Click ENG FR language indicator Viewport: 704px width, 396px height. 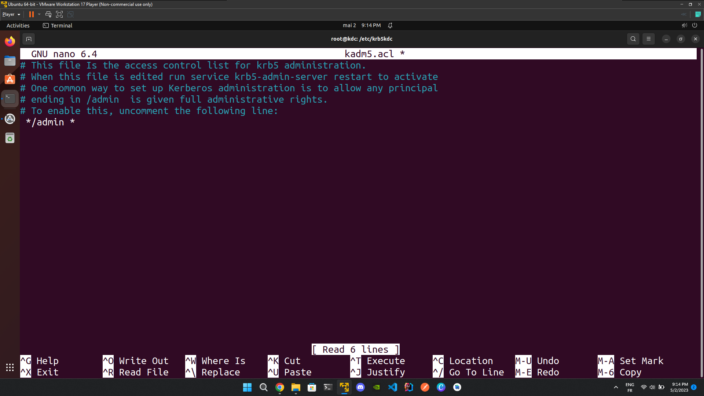click(630, 387)
